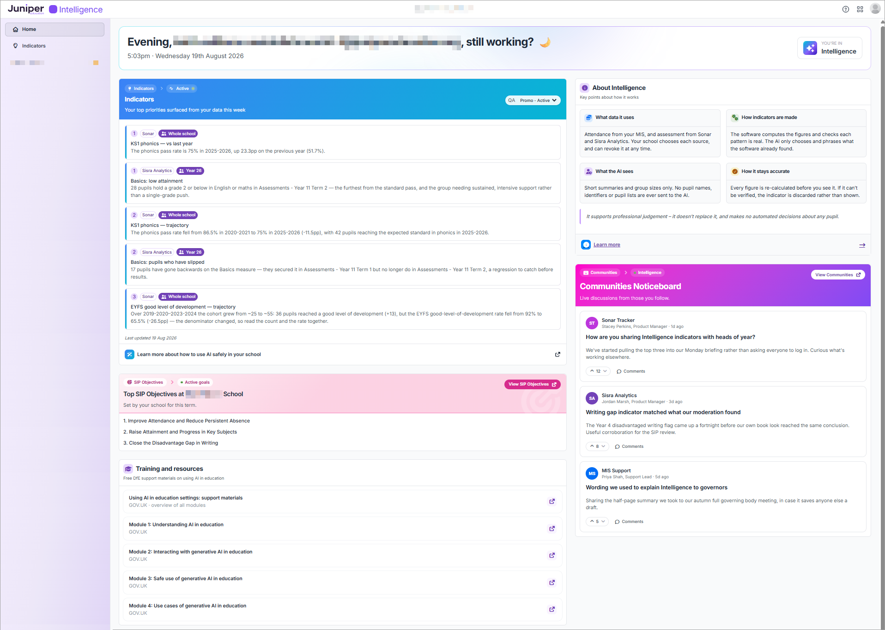Open the Basics: low attainment indicator

coord(343,183)
